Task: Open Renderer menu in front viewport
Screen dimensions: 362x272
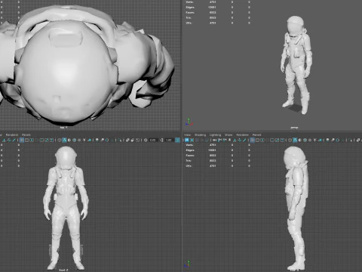Action: pyautogui.click(x=12, y=135)
